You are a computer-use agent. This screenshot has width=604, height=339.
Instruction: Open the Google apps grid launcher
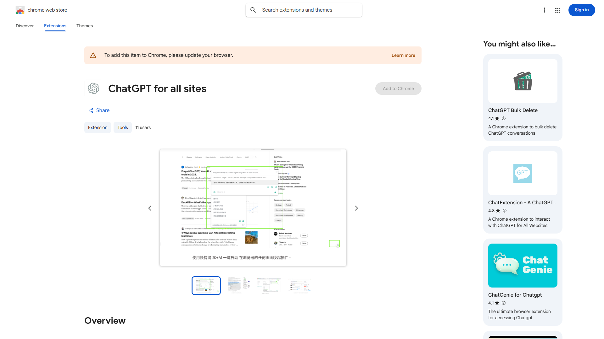557,10
